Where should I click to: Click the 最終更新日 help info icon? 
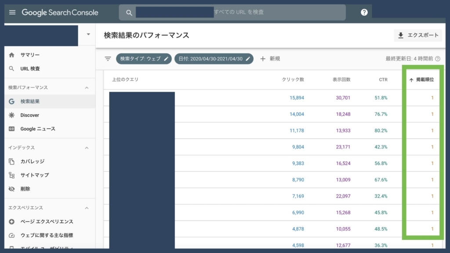[438, 59]
